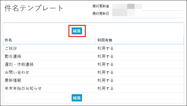Click the 最終更新者 label

pyautogui.click(x=101, y=6)
